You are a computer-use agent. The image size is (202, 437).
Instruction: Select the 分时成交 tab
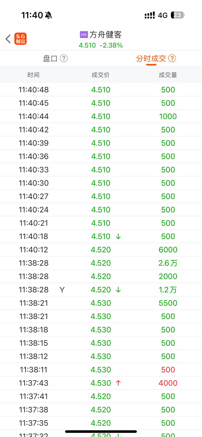point(151,58)
